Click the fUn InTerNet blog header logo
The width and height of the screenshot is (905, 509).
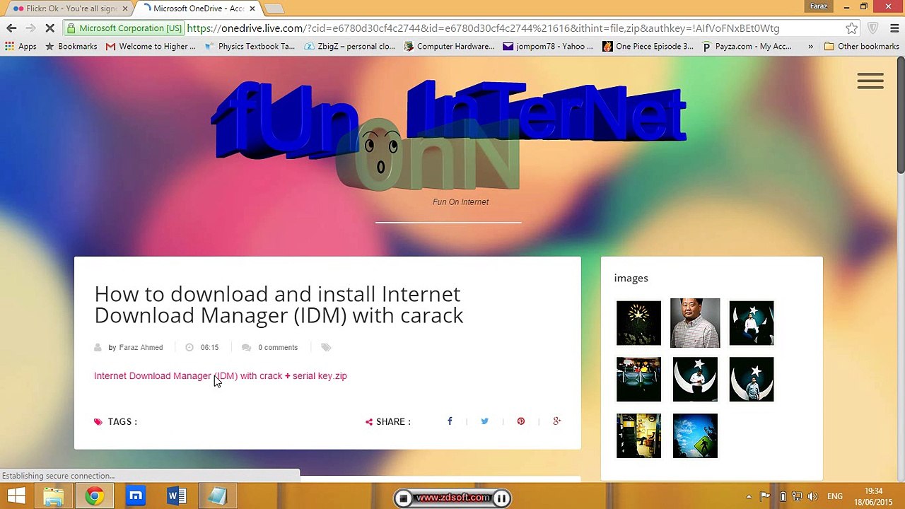click(x=448, y=134)
